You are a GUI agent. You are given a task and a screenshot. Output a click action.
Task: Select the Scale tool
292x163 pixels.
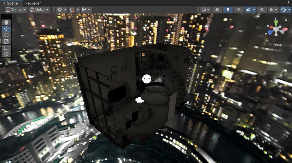click(6, 41)
